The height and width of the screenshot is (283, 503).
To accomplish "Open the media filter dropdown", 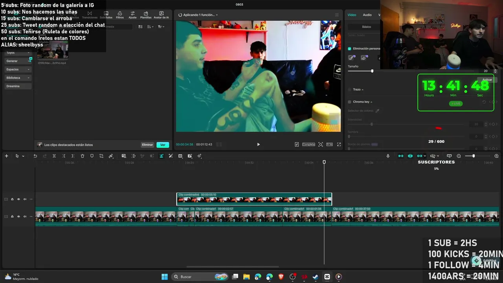I will point(161,27).
